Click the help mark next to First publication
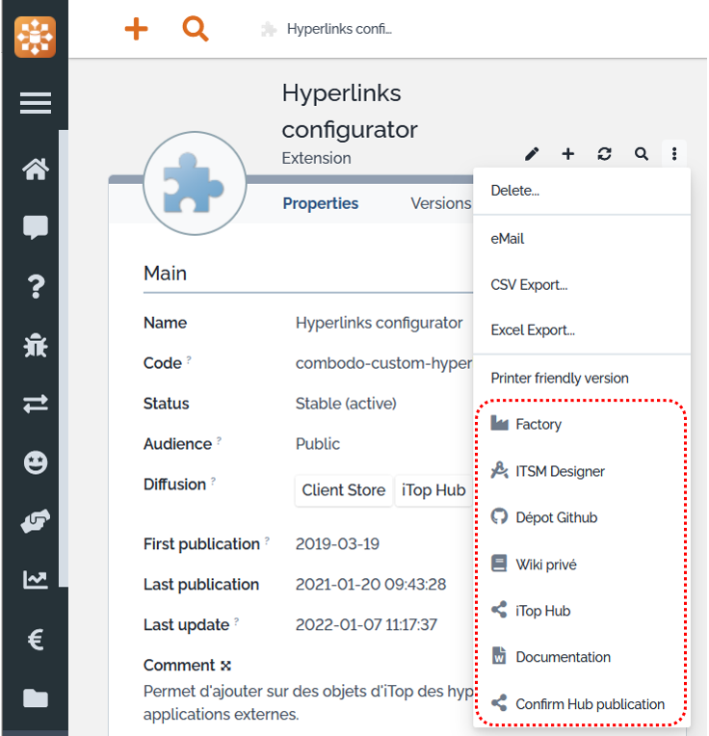 pyautogui.click(x=267, y=540)
